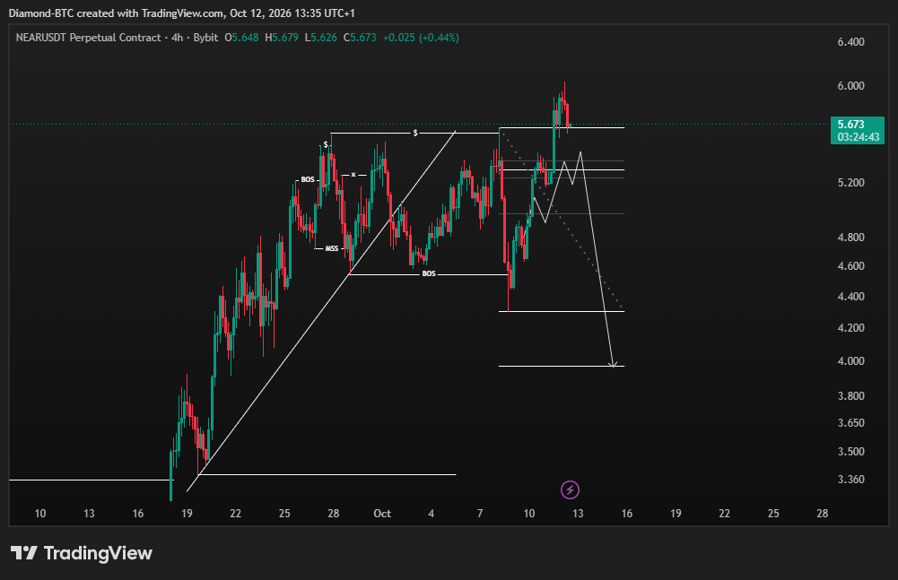The width and height of the screenshot is (898, 580).
Task: Click the MSS annotation label on the chart
Action: [332, 248]
